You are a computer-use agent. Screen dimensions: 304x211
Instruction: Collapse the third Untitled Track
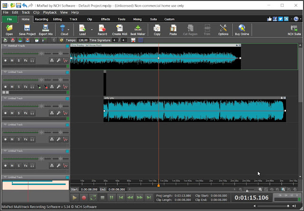[5, 98]
